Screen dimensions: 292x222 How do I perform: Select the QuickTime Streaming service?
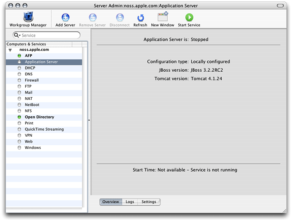click(44, 129)
